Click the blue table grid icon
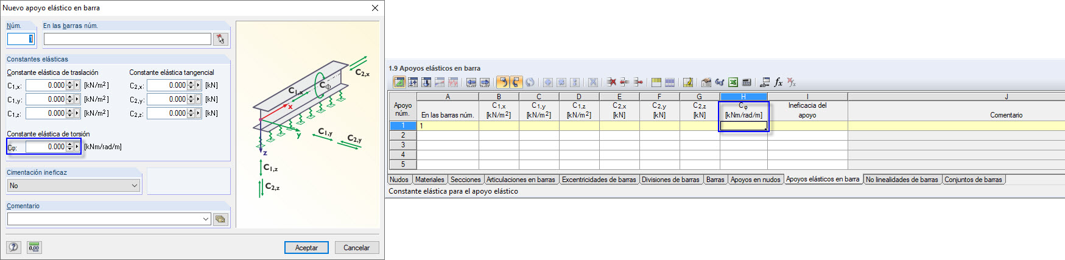Viewport: 1065px width, 260px height. click(670, 82)
